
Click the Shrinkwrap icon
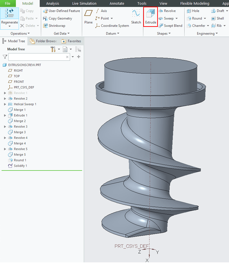click(x=54, y=26)
